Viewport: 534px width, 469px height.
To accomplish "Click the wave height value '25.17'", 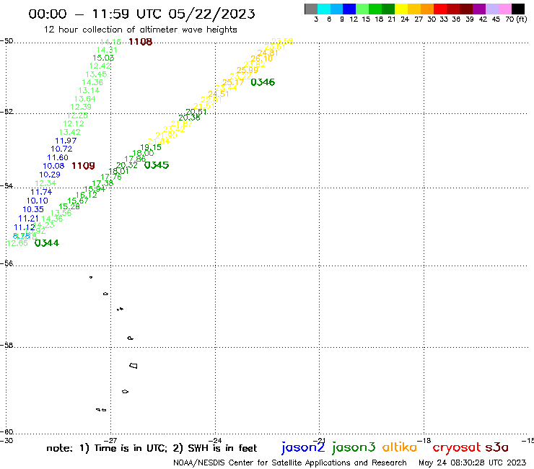I will pyautogui.click(x=233, y=82).
